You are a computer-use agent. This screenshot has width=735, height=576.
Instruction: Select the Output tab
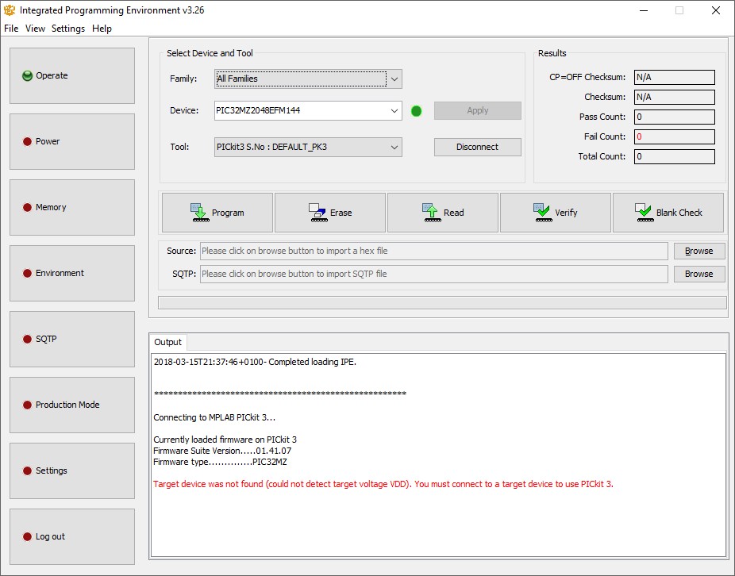[167, 342]
